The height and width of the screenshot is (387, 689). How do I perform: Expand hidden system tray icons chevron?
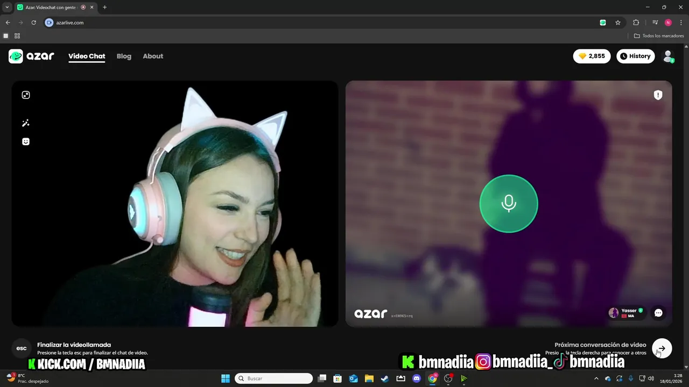point(596,378)
